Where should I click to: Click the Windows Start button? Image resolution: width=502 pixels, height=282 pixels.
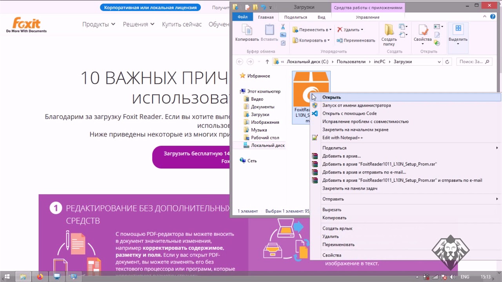(x=7, y=277)
